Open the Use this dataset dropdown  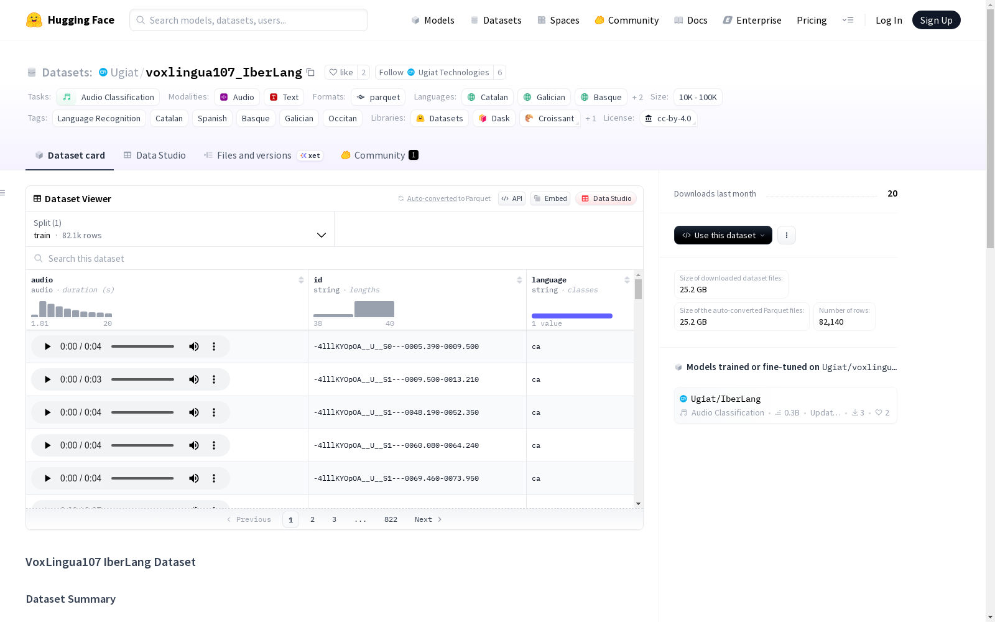723,235
